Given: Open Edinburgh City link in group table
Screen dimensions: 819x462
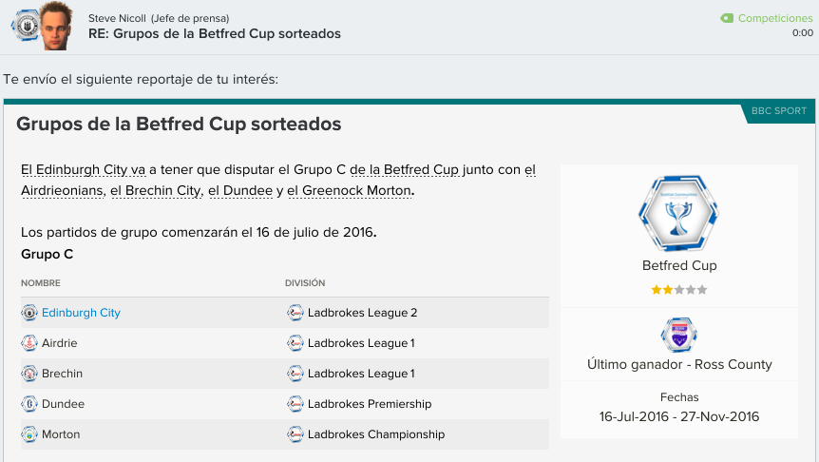Looking at the screenshot, I should point(81,313).
